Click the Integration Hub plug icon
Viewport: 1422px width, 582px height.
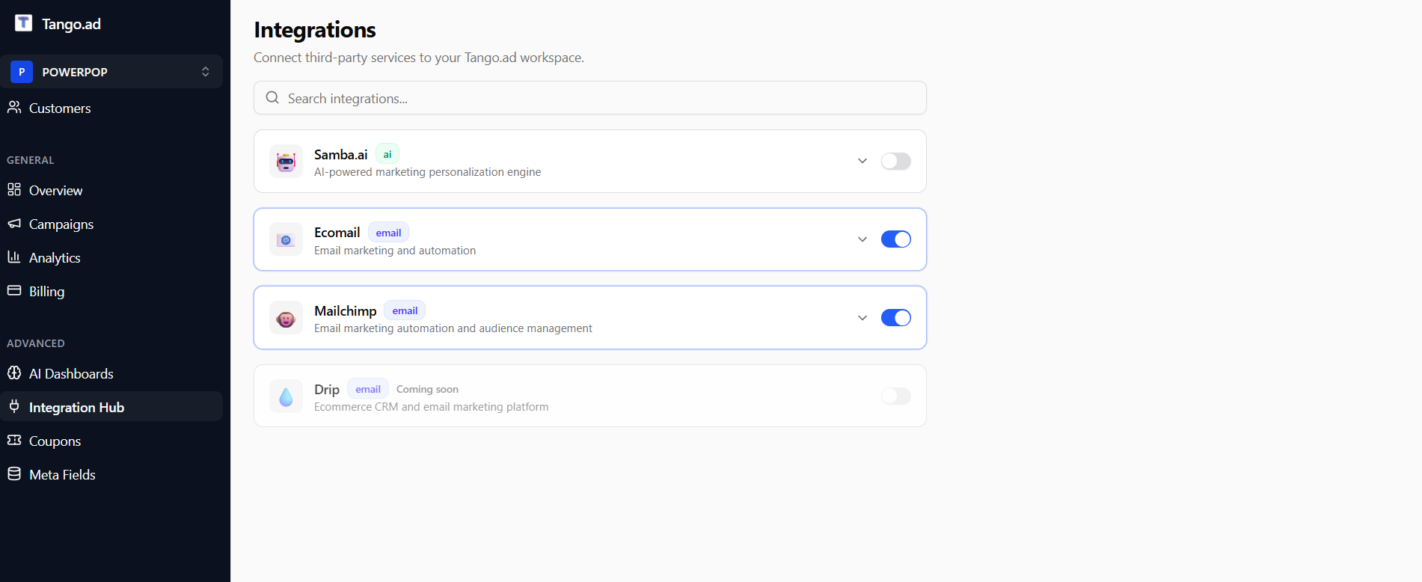pyautogui.click(x=14, y=407)
